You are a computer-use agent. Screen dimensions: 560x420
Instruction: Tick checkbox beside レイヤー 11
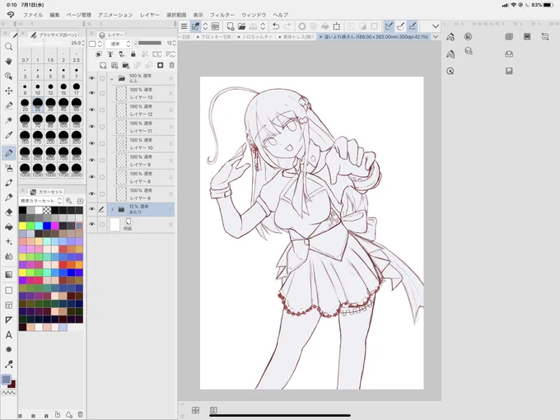click(x=102, y=127)
